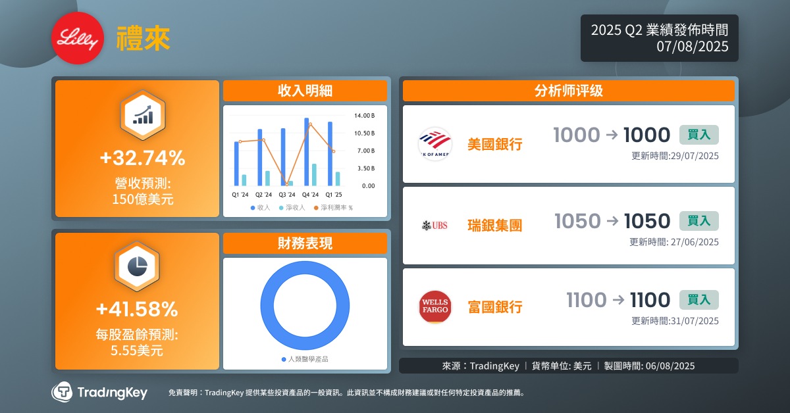The image size is (790, 413).
Task: Select the 收入明細 header tab
Action: (x=305, y=91)
